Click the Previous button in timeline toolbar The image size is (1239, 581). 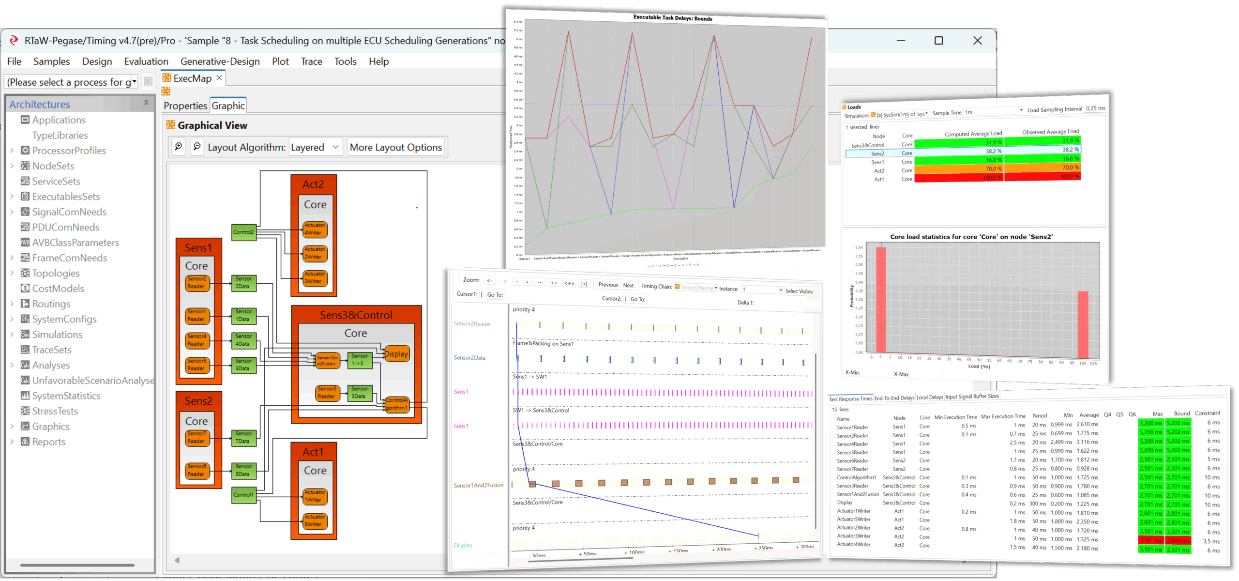click(x=608, y=285)
